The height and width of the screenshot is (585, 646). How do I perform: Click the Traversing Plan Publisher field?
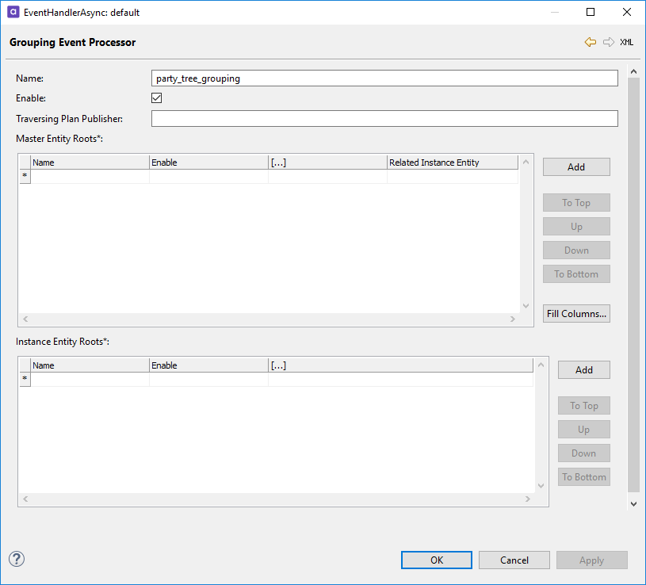pos(384,119)
